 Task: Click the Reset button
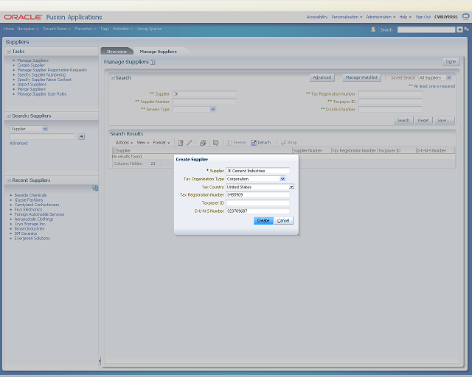(x=423, y=121)
